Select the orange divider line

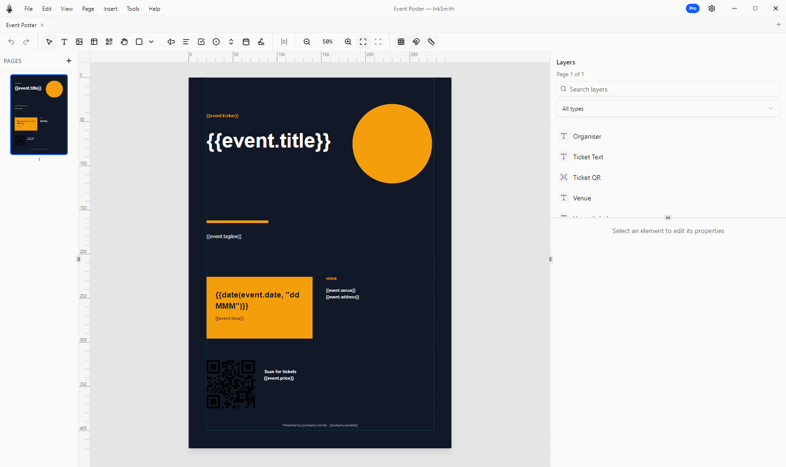point(237,222)
